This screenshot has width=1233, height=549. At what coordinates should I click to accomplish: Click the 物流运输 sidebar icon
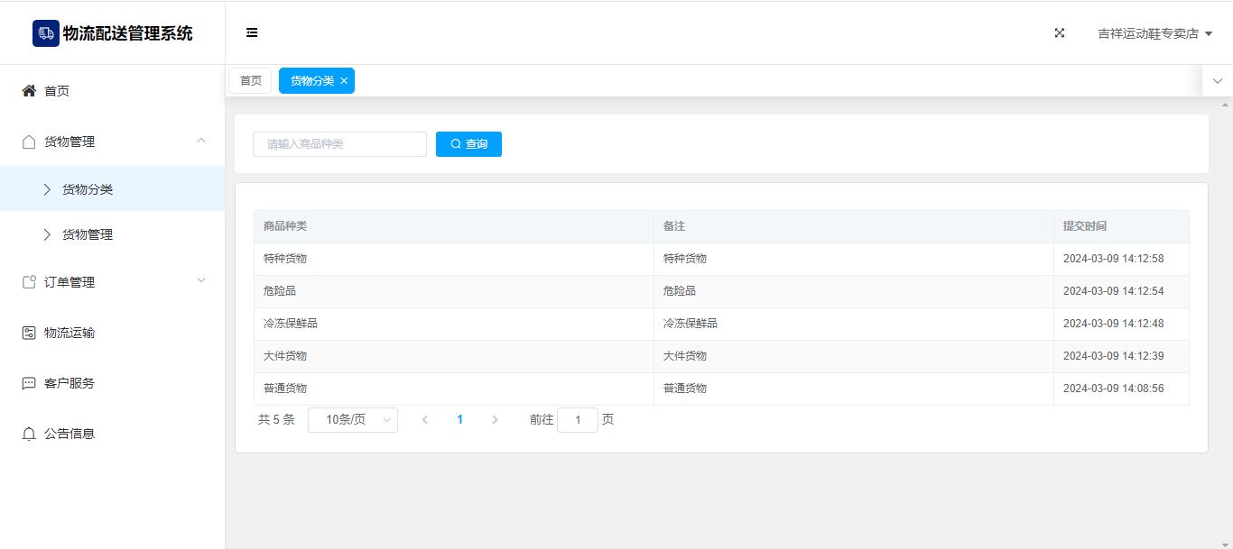pos(29,333)
